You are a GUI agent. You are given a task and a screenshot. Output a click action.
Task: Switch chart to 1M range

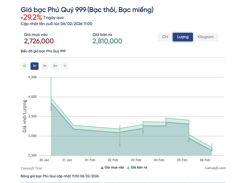tap(45, 66)
